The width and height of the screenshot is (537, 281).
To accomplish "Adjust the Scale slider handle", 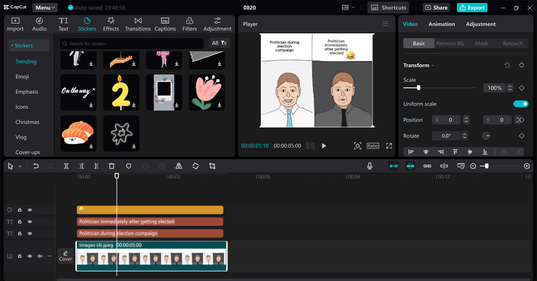I will pyautogui.click(x=418, y=88).
